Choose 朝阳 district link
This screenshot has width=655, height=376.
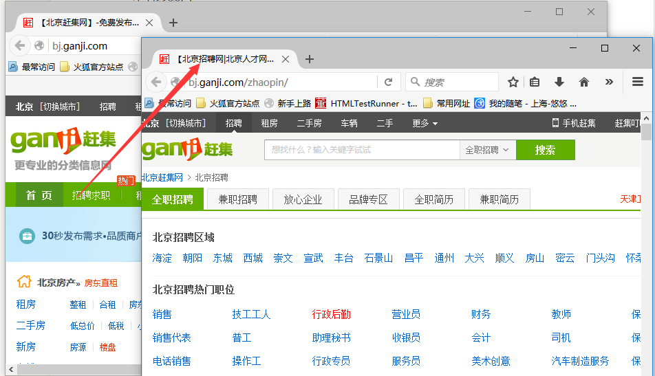tap(192, 258)
